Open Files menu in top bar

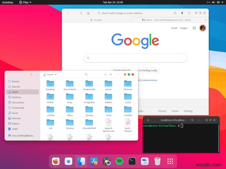25,2
